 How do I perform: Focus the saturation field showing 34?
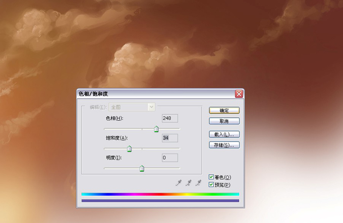click(x=170, y=138)
